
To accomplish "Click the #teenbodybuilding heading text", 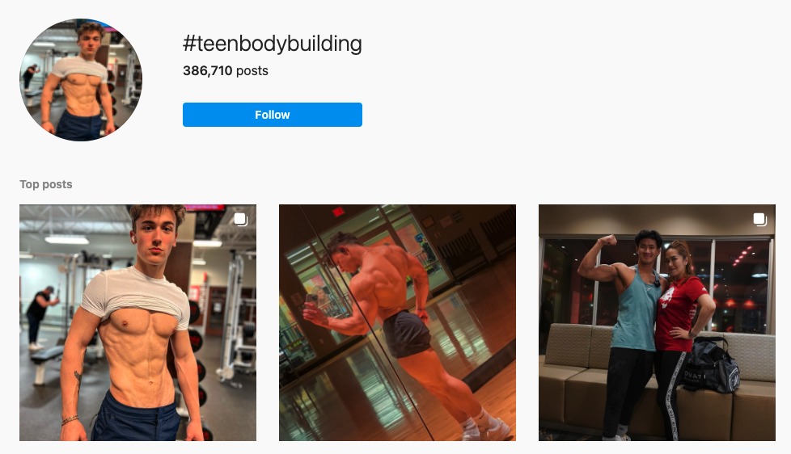I will click(x=273, y=44).
